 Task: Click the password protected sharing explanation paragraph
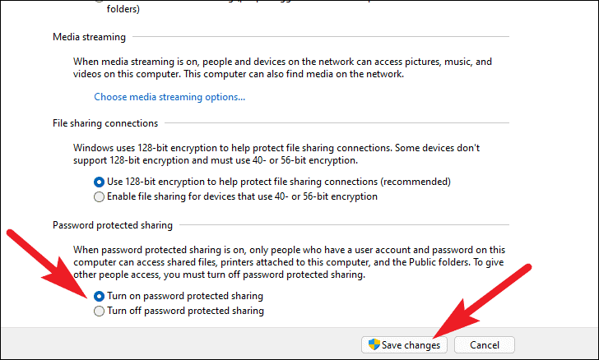pyautogui.click(x=289, y=262)
